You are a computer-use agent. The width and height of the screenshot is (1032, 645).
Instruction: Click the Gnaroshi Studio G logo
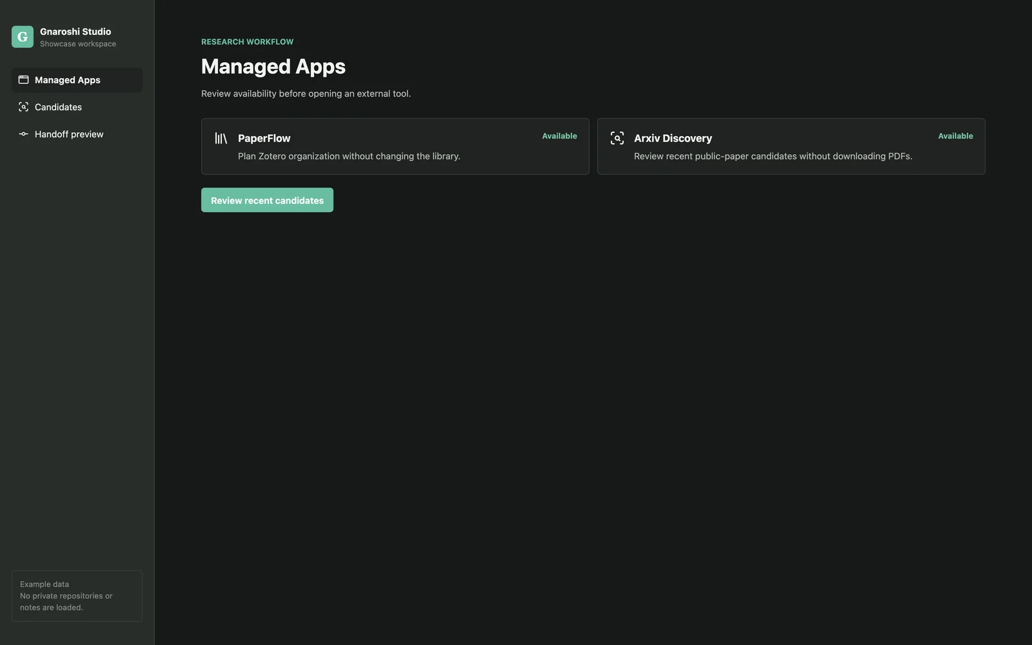[x=23, y=37]
